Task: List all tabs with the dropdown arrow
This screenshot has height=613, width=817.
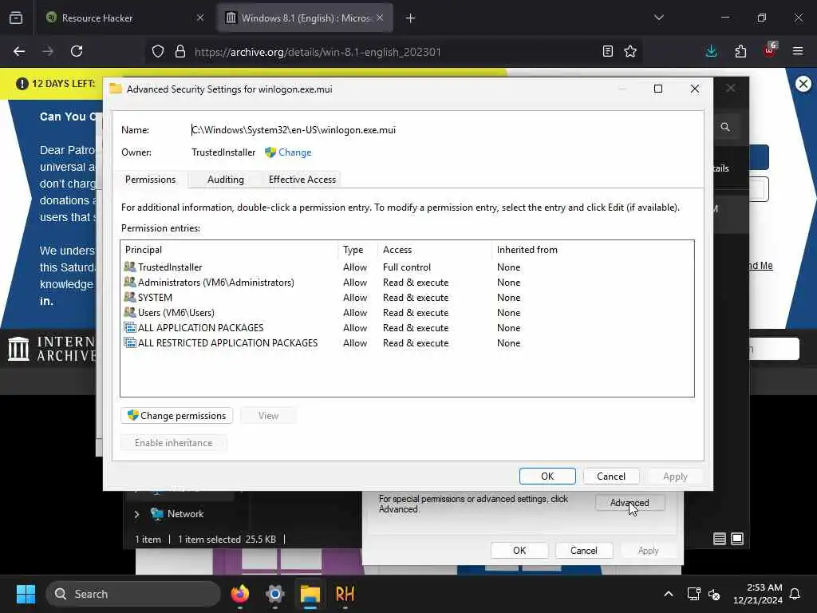Action: click(659, 18)
